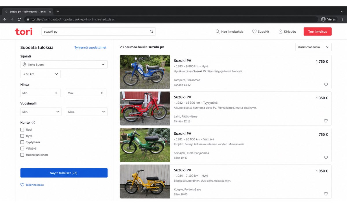
Task: Click the Tori logo
Action: point(24,31)
